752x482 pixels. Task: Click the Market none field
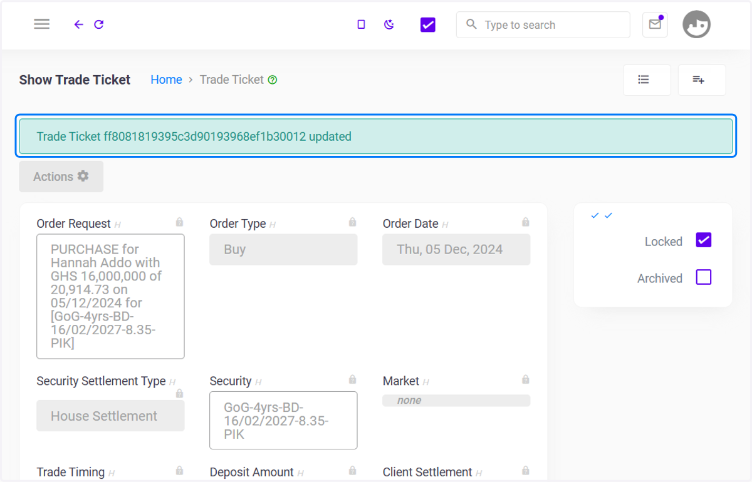click(456, 401)
